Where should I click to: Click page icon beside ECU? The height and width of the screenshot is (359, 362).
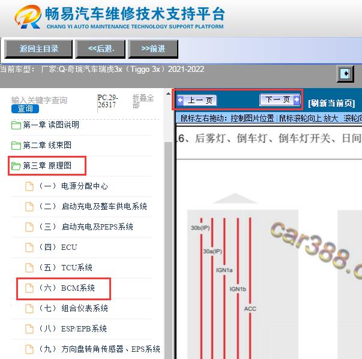[x=29, y=248]
